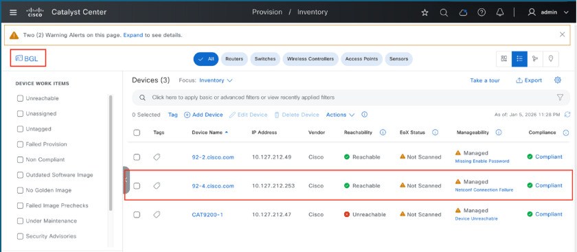
Task: Select the All device filter
Action: (x=206, y=59)
